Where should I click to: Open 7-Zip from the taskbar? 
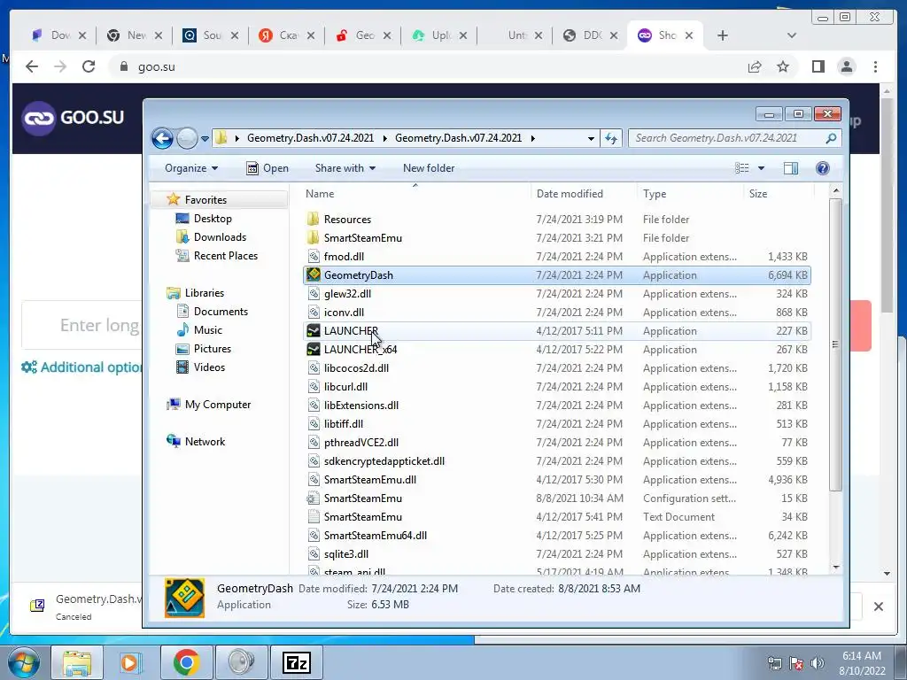(297, 662)
